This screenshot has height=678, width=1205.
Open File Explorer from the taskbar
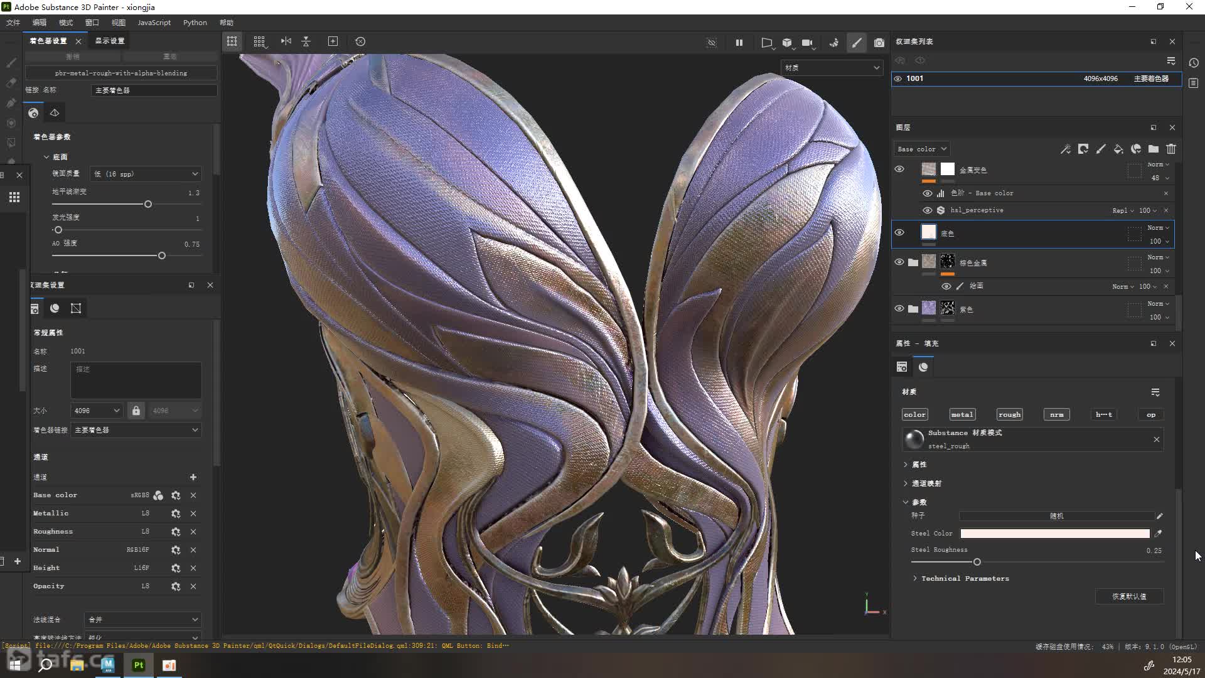(x=77, y=665)
